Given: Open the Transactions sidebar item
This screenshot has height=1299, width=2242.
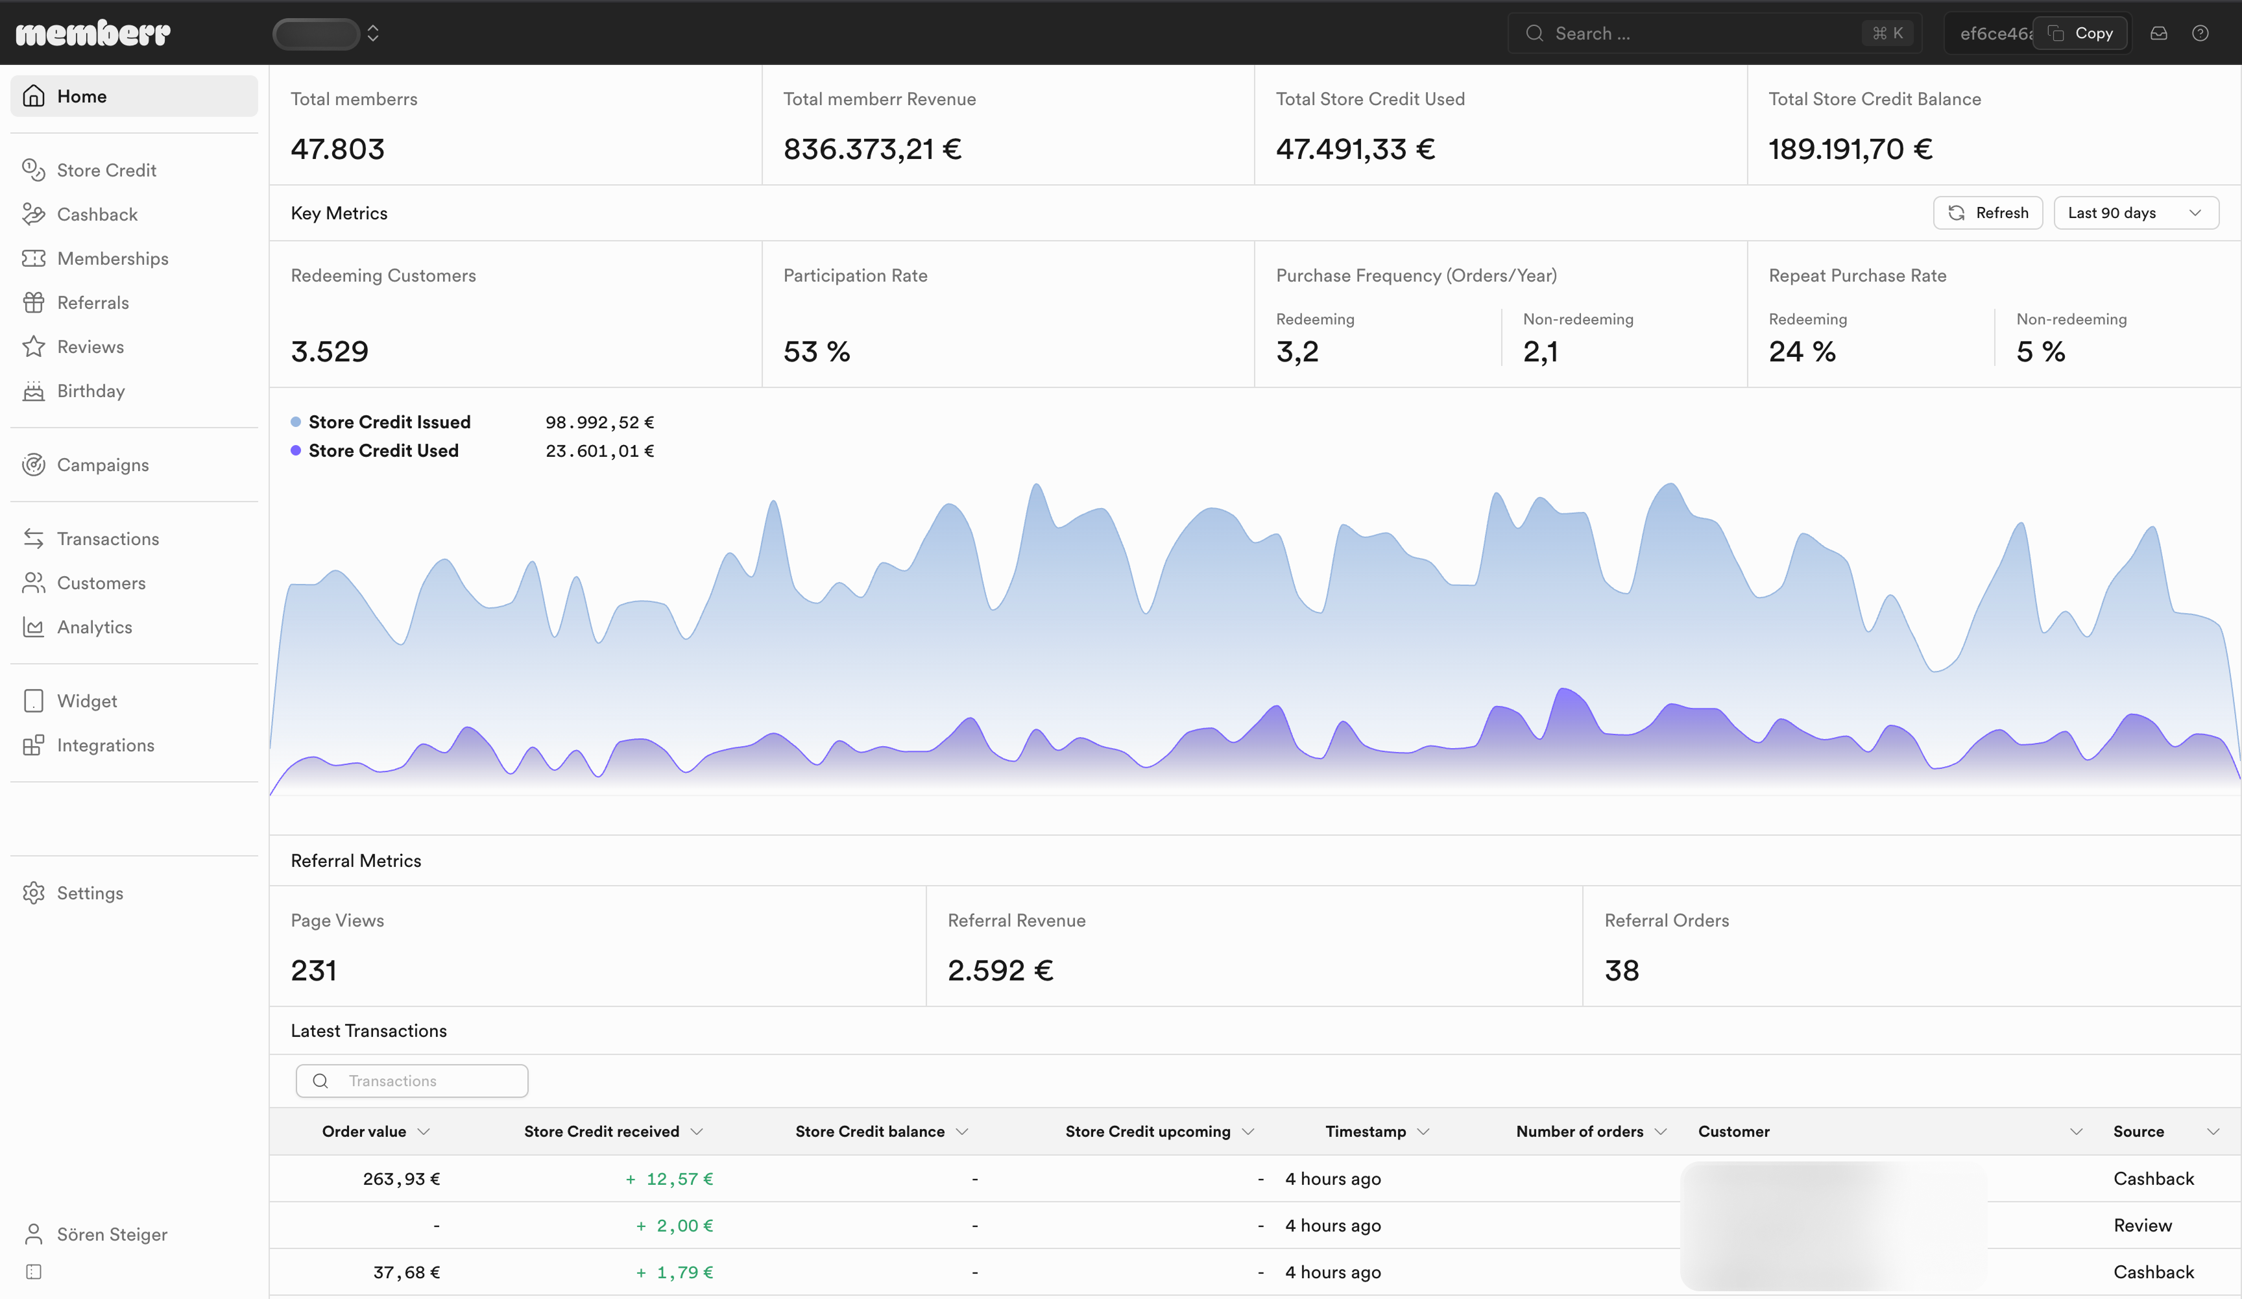Looking at the screenshot, I should tap(108, 539).
